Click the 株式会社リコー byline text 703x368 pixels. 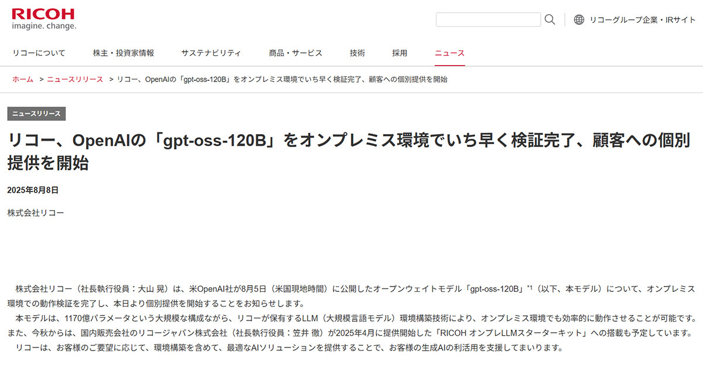[36, 212]
